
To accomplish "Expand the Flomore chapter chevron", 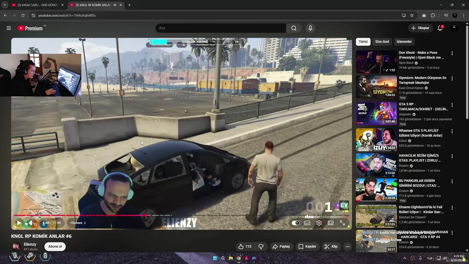I will (x=85, y=223).
